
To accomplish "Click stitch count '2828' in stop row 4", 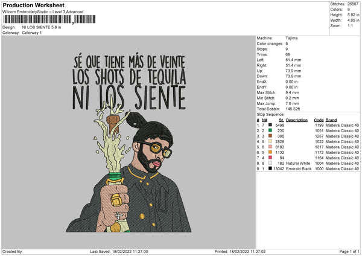I will pos(279,142).
